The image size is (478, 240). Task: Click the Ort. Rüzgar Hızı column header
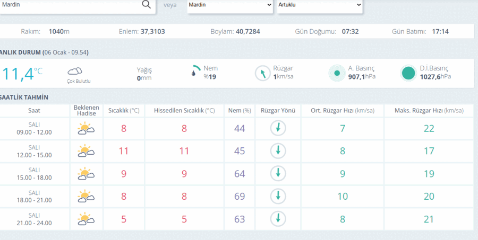[343, 111]
